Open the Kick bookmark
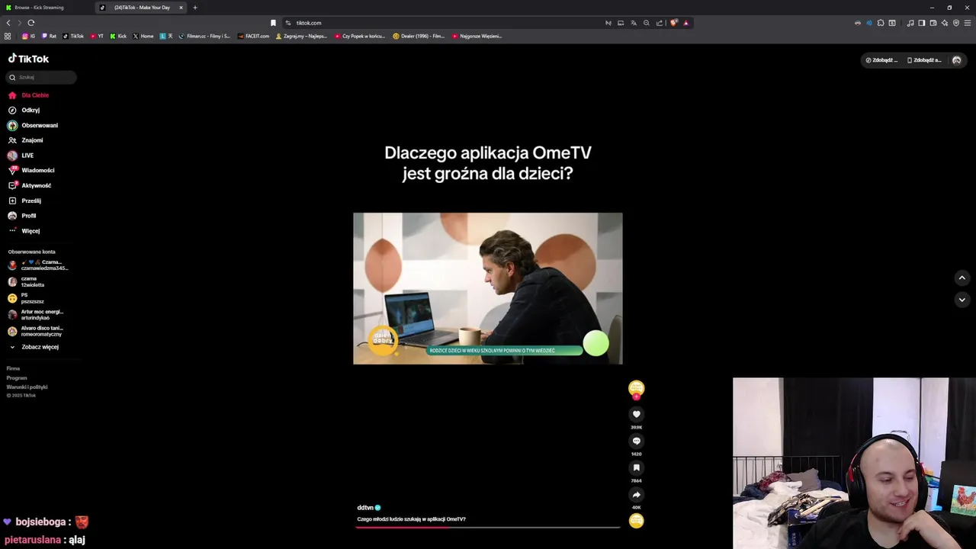This screenshot has width=976, height=549. point(118,36)
